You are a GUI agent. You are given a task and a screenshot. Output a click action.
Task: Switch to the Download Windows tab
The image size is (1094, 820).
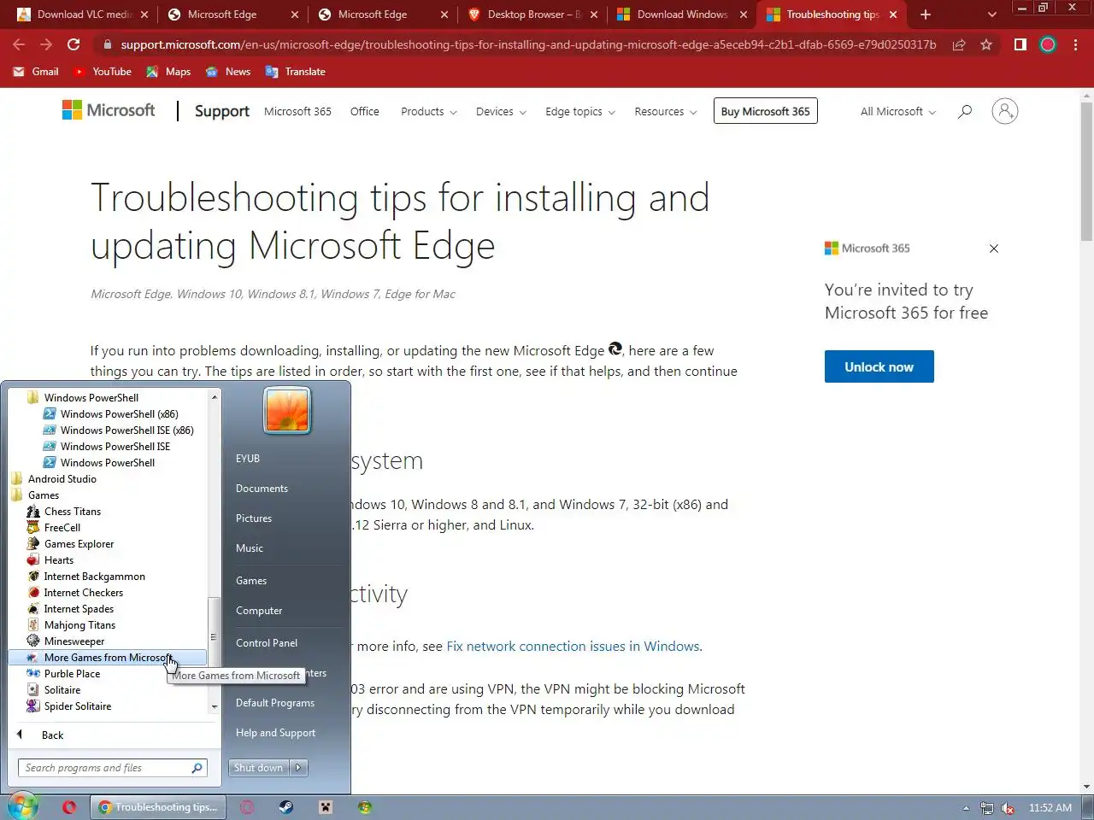[682, 15]
